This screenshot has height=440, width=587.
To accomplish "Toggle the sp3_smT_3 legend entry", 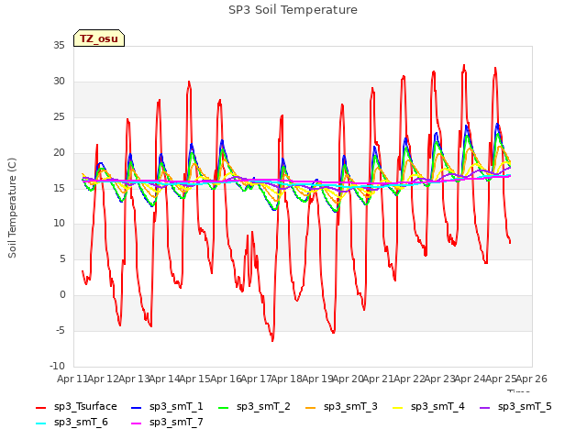I will pyautogui.click(x=341, y=407).
